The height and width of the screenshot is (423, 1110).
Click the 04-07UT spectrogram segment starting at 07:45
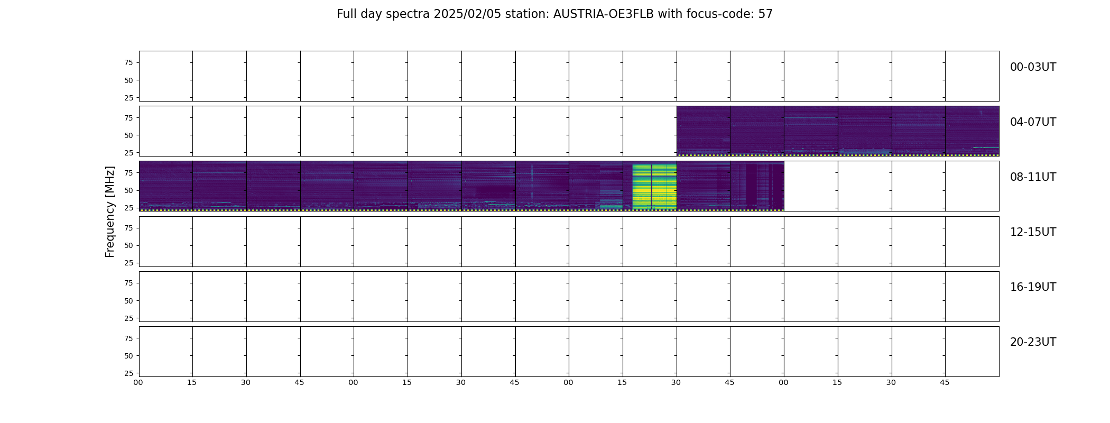972,131
